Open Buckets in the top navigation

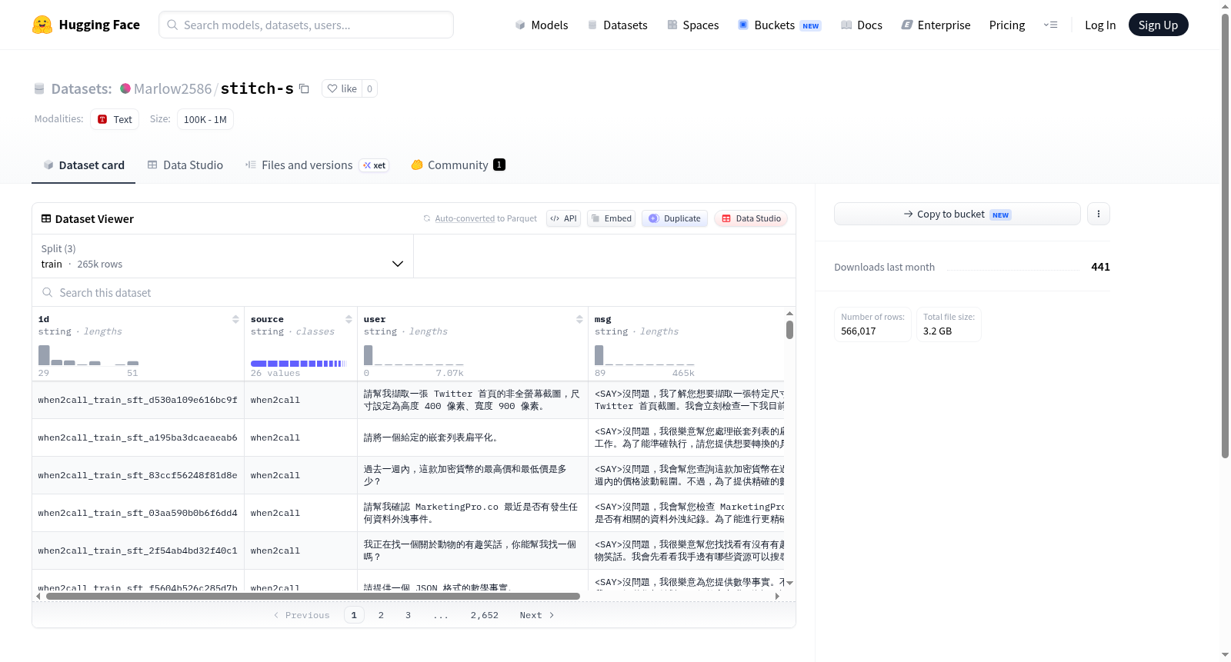coord(779,25)
